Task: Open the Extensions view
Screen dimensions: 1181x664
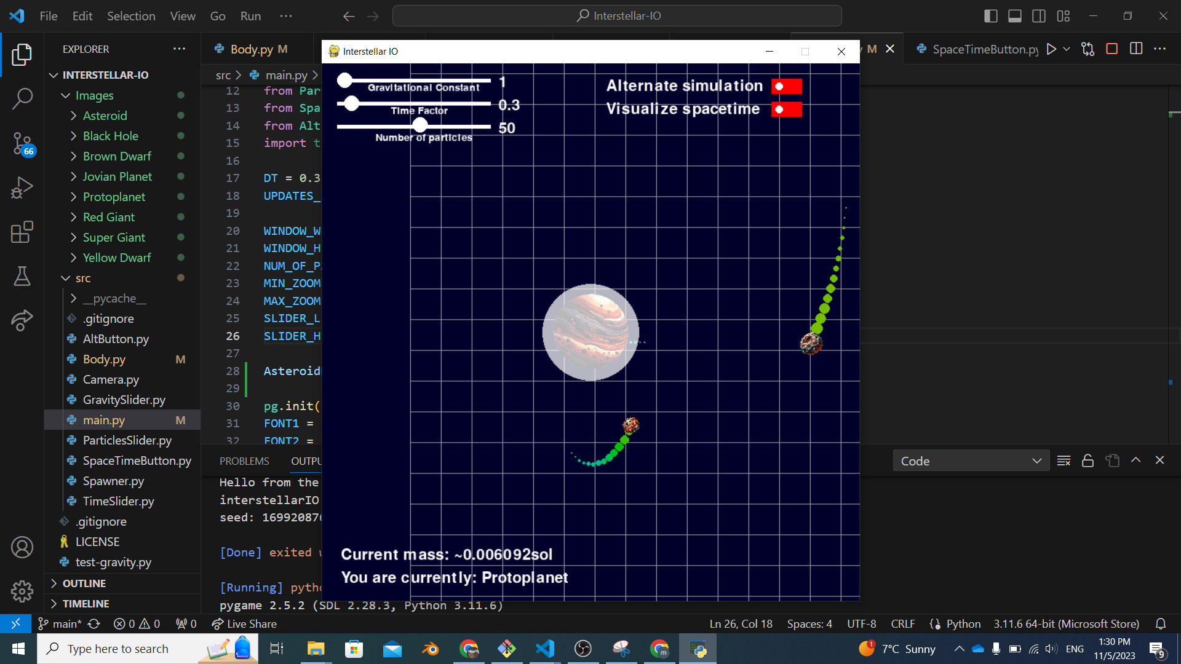Action: [22, 232]
